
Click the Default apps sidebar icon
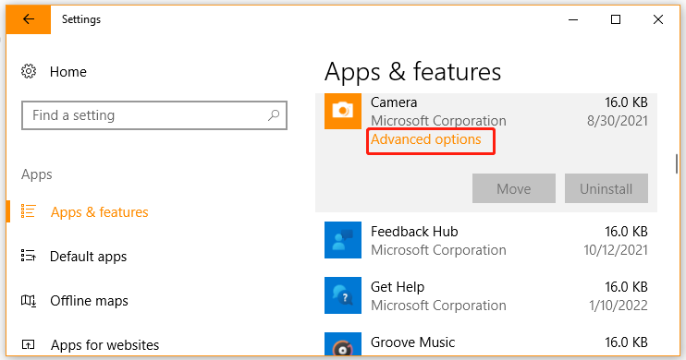(x=29, y=256)
